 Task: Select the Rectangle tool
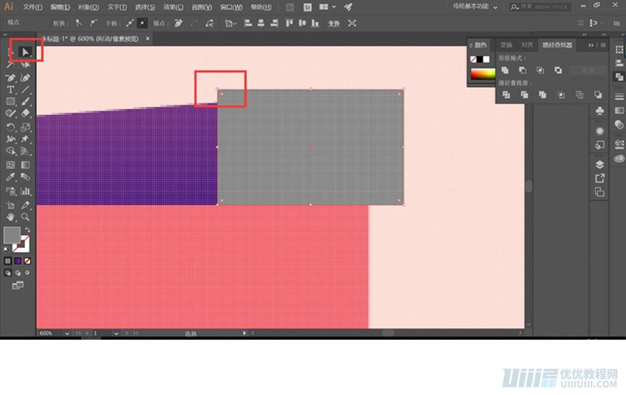(11, 102)
